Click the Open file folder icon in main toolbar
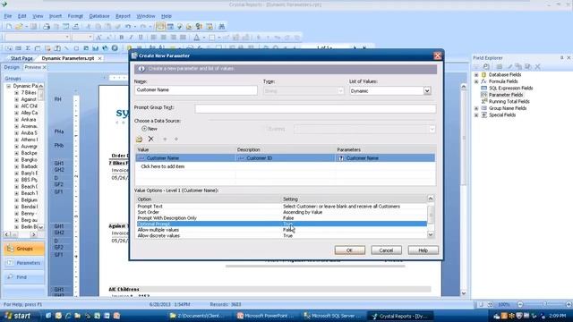This screenshot has width=573, height=322. point(19,26)
